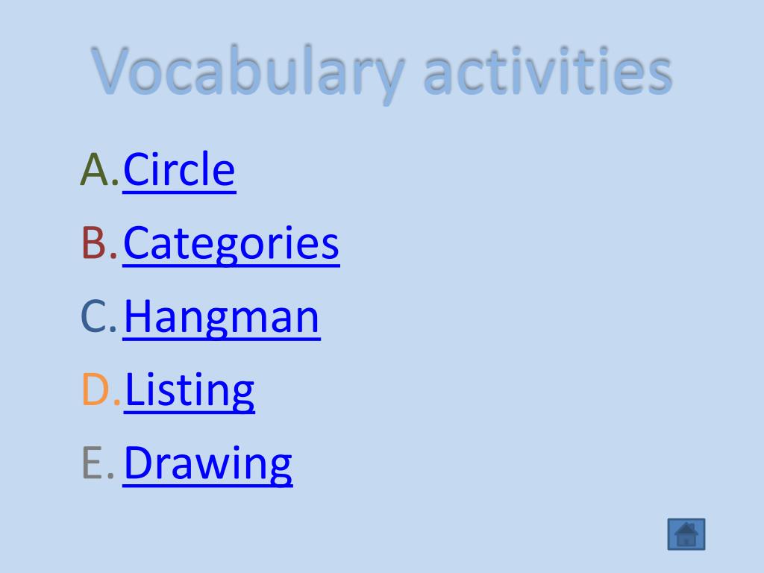Screen dimensions: 764x573
Task: Click the capital D of Drawing link
Action: (x=140, y=462)
